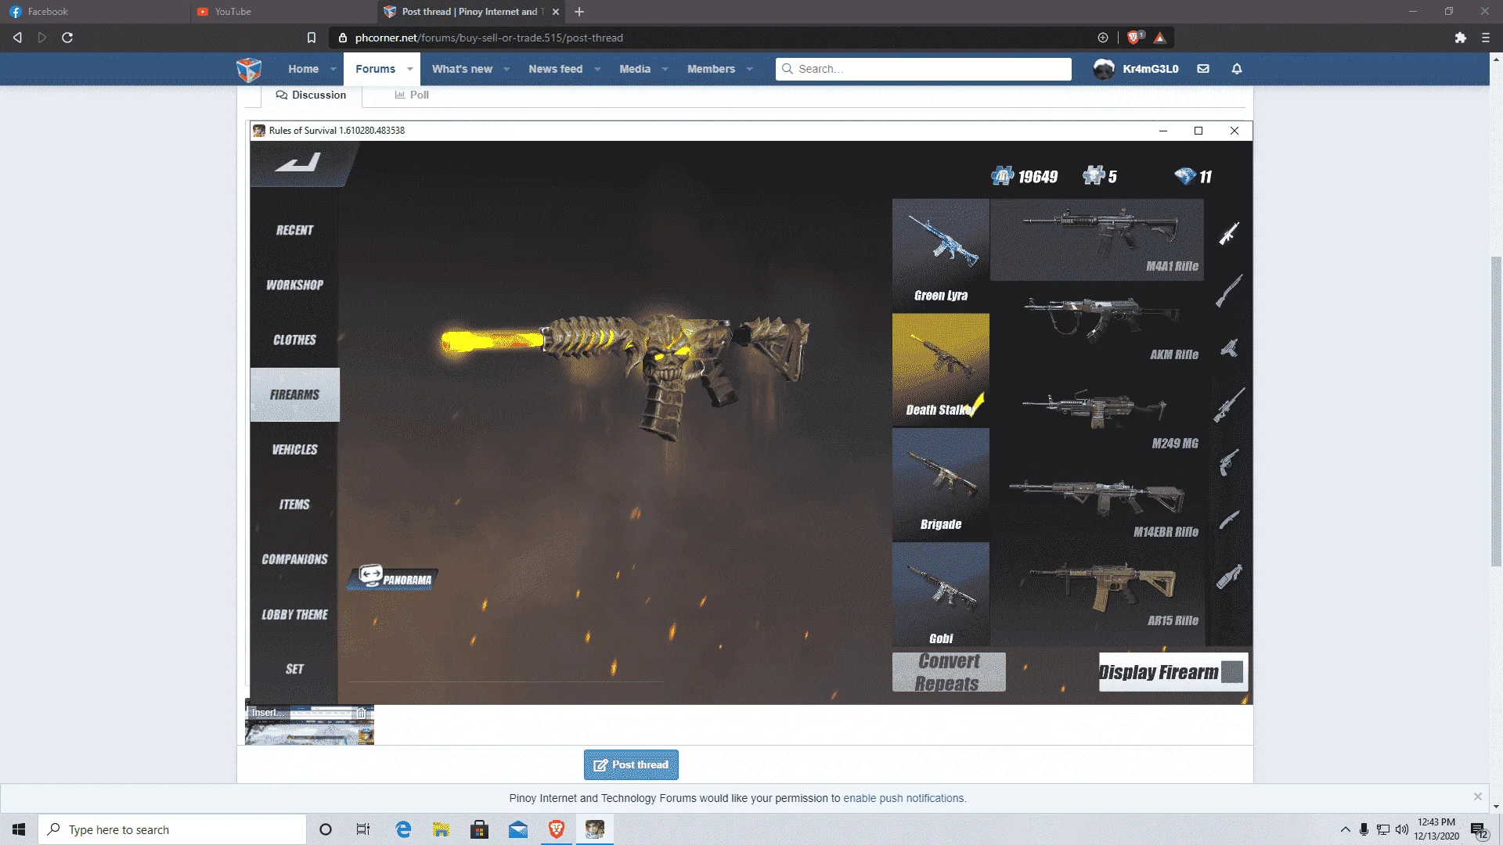Select the Green Lyra skin thumbnail

(x=941, y=255)
